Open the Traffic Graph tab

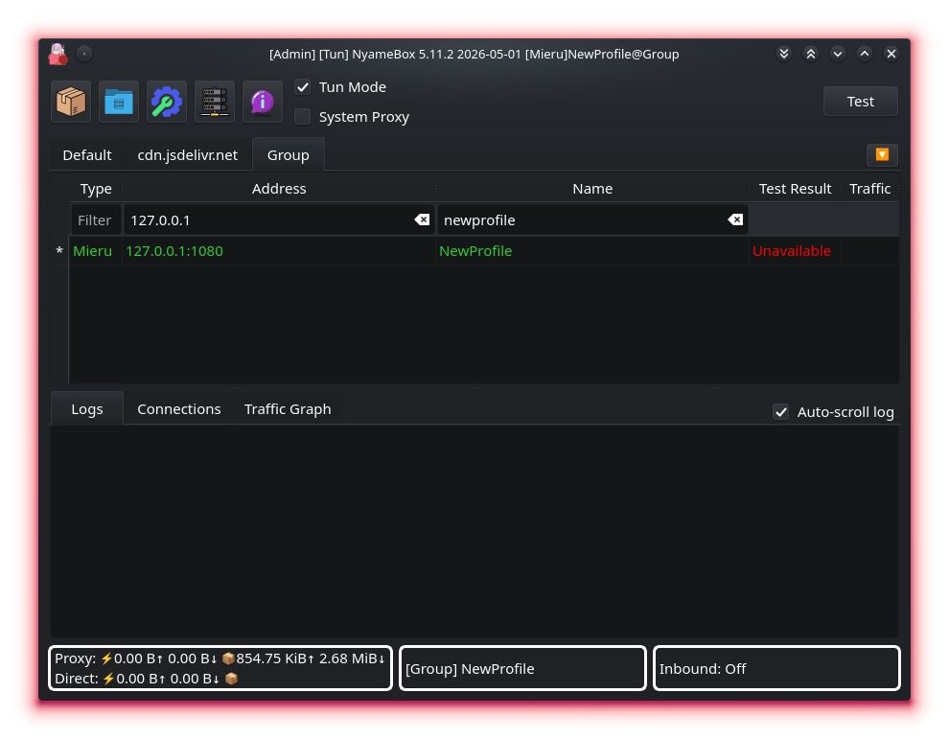(x=288, y=409)
